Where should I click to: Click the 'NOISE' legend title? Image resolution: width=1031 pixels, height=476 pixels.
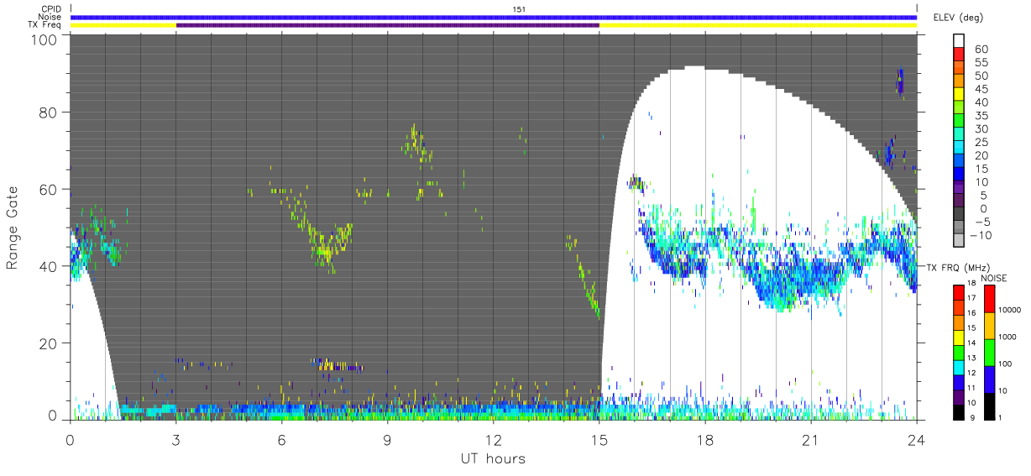tap(995, 278)
